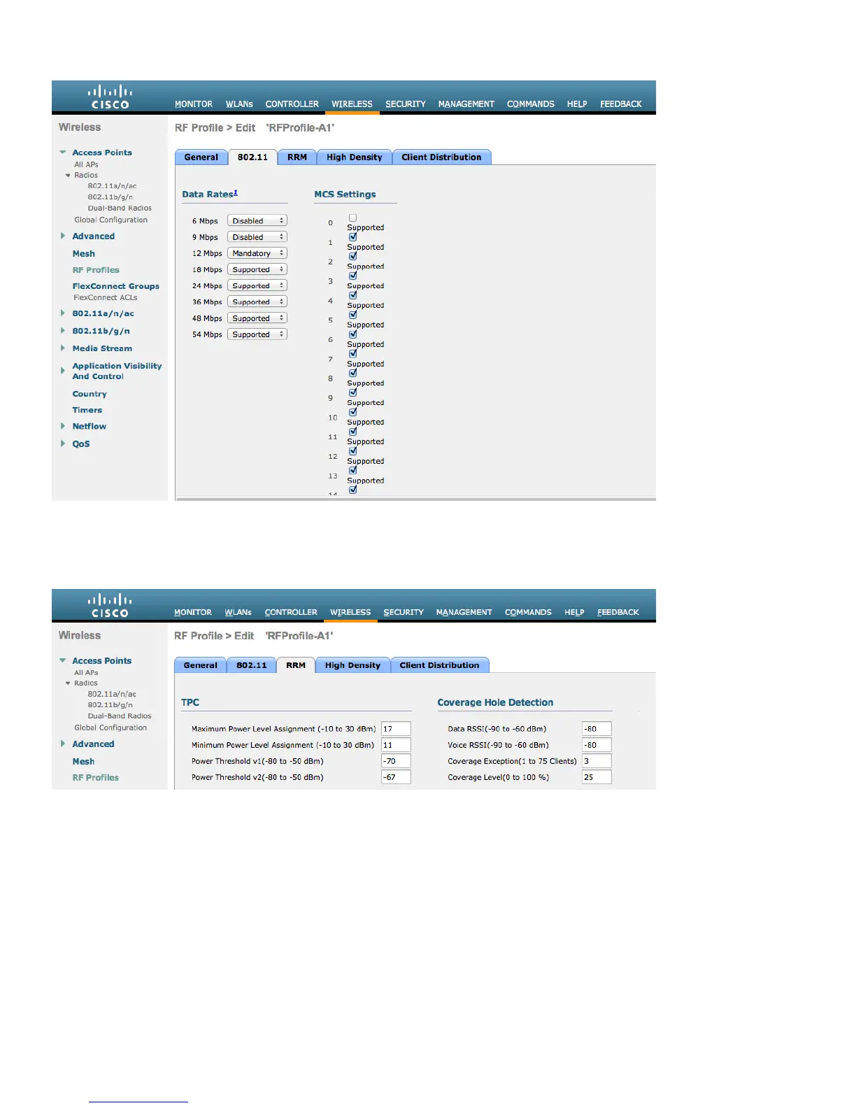
Task: Open the 12 Mbps Mandatory dropdown
Action: tap(257, 253)
